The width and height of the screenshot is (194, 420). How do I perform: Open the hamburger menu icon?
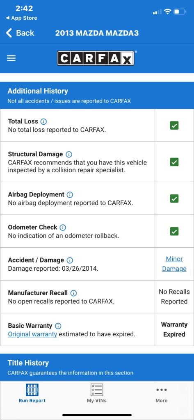(11, 58)
